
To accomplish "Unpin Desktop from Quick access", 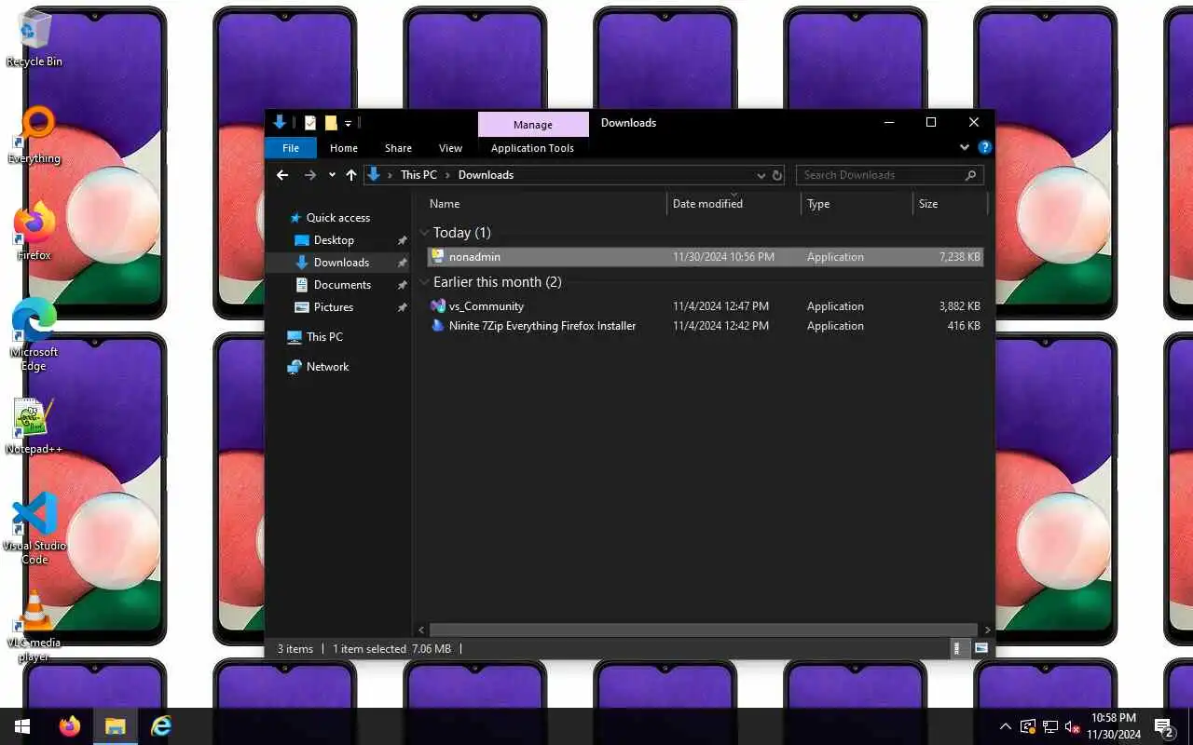I will [x=402, y=240].
